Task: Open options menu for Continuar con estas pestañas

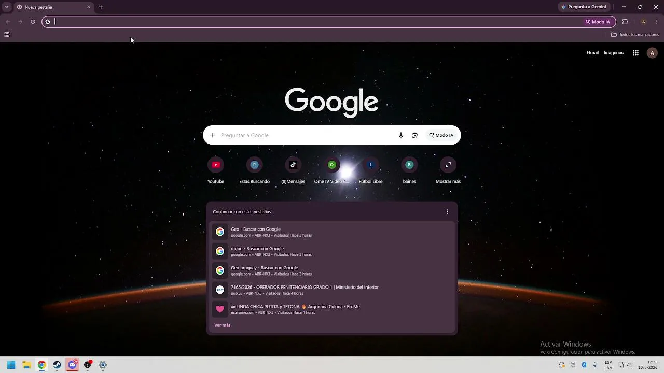Action: pos(448,212)
